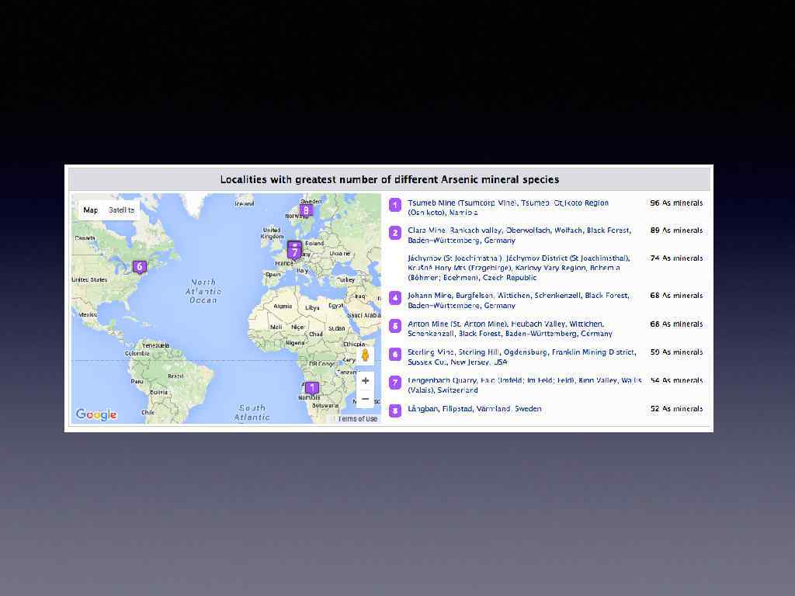
Task: Open Lengenbach Quarry locality link
Action: pyautogui.click(x=525, y=385)
